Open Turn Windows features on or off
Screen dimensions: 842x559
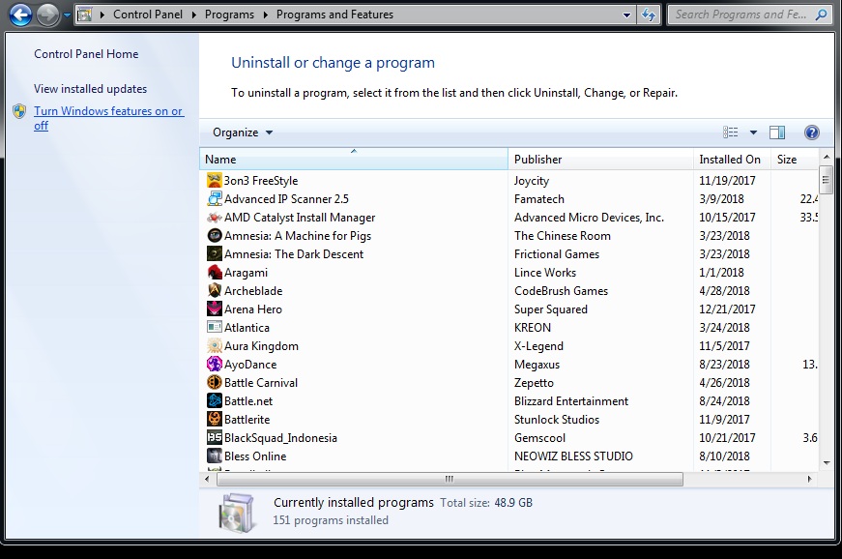coord(108,118)
